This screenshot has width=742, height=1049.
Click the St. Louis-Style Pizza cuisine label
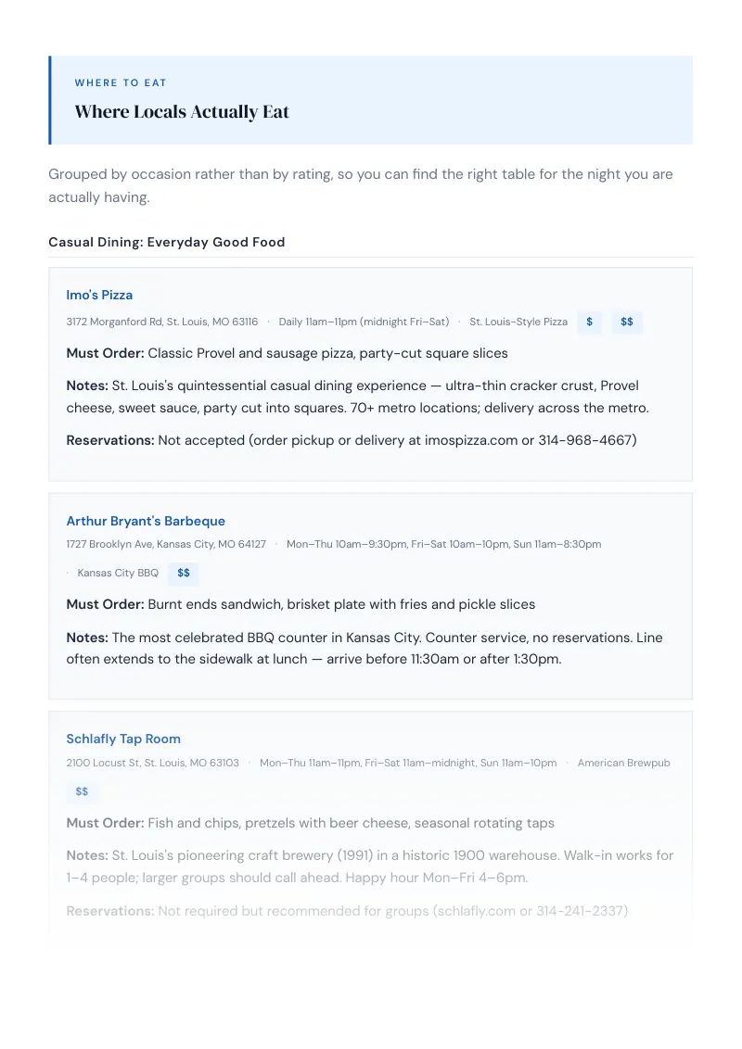(x=518, y=322)
